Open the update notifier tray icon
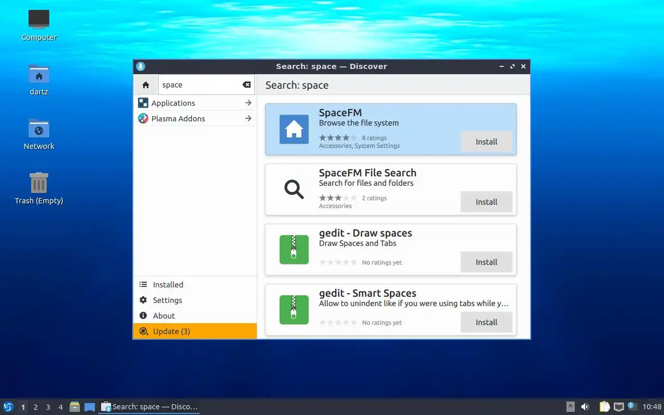The image size is (664, 415). tap(632, 406)
